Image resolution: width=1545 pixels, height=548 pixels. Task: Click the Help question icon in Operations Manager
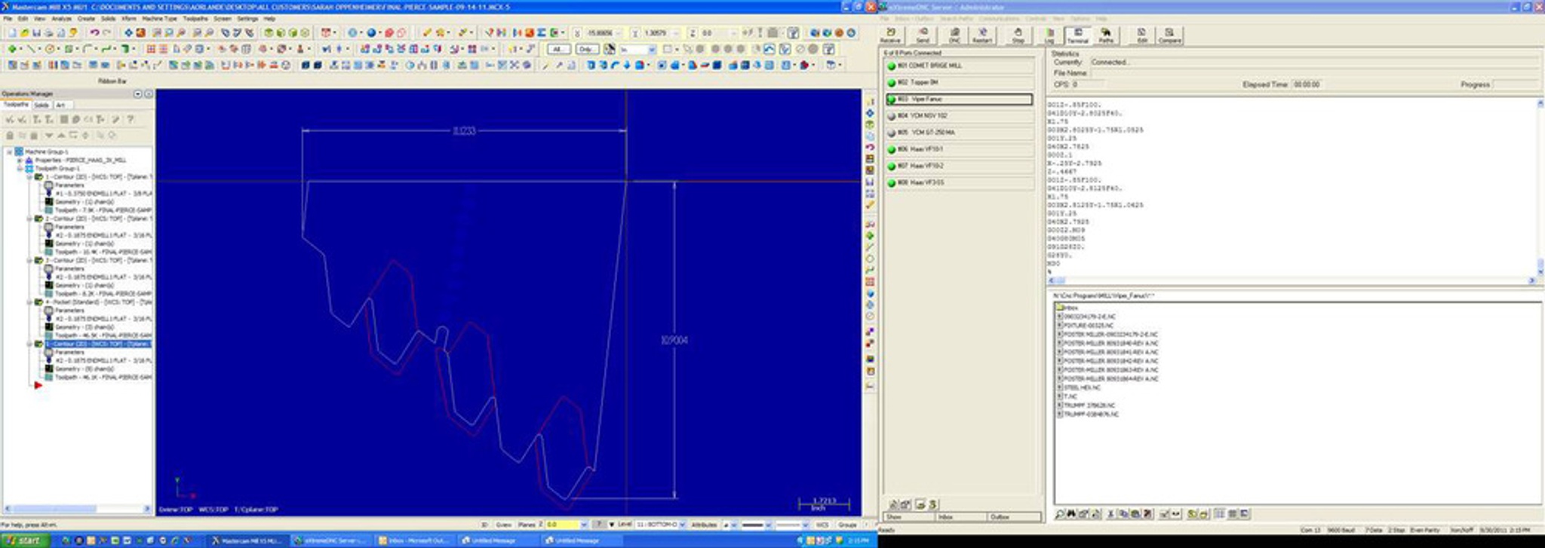click(x=130, y=119)
